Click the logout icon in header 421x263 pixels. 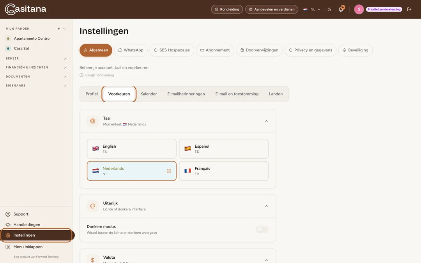(409, 9)
